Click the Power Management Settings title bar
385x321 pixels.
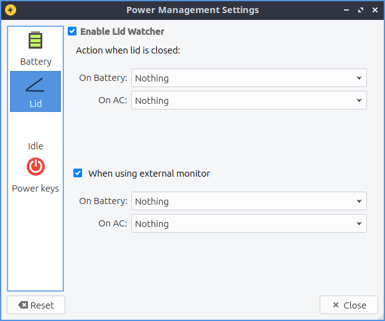click(x=192, y=10)
